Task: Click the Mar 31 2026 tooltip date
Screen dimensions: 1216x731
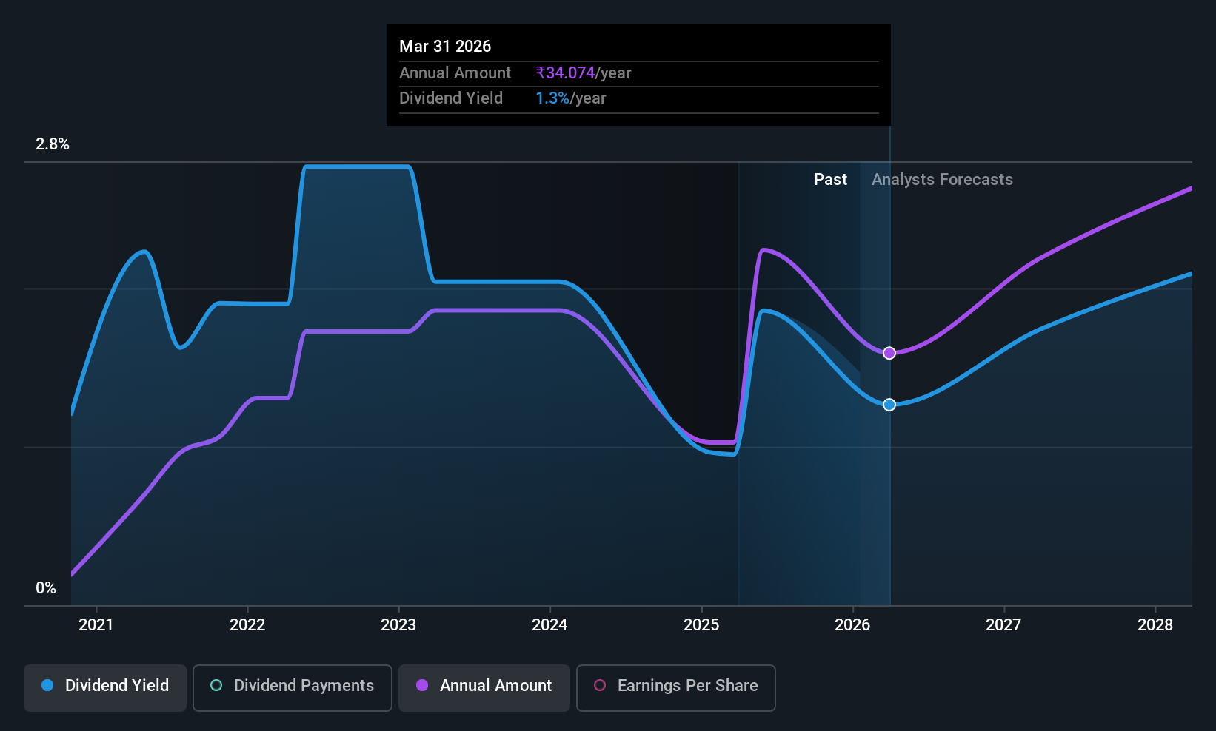Action: (x=445, y=47)
